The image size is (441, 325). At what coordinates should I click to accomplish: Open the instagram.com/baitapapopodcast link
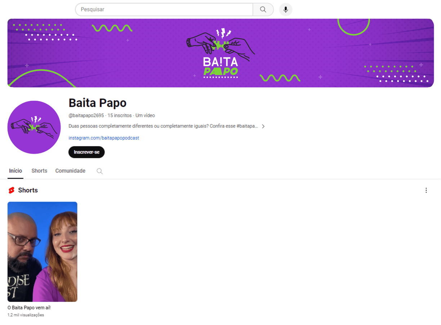coord(104,138)
